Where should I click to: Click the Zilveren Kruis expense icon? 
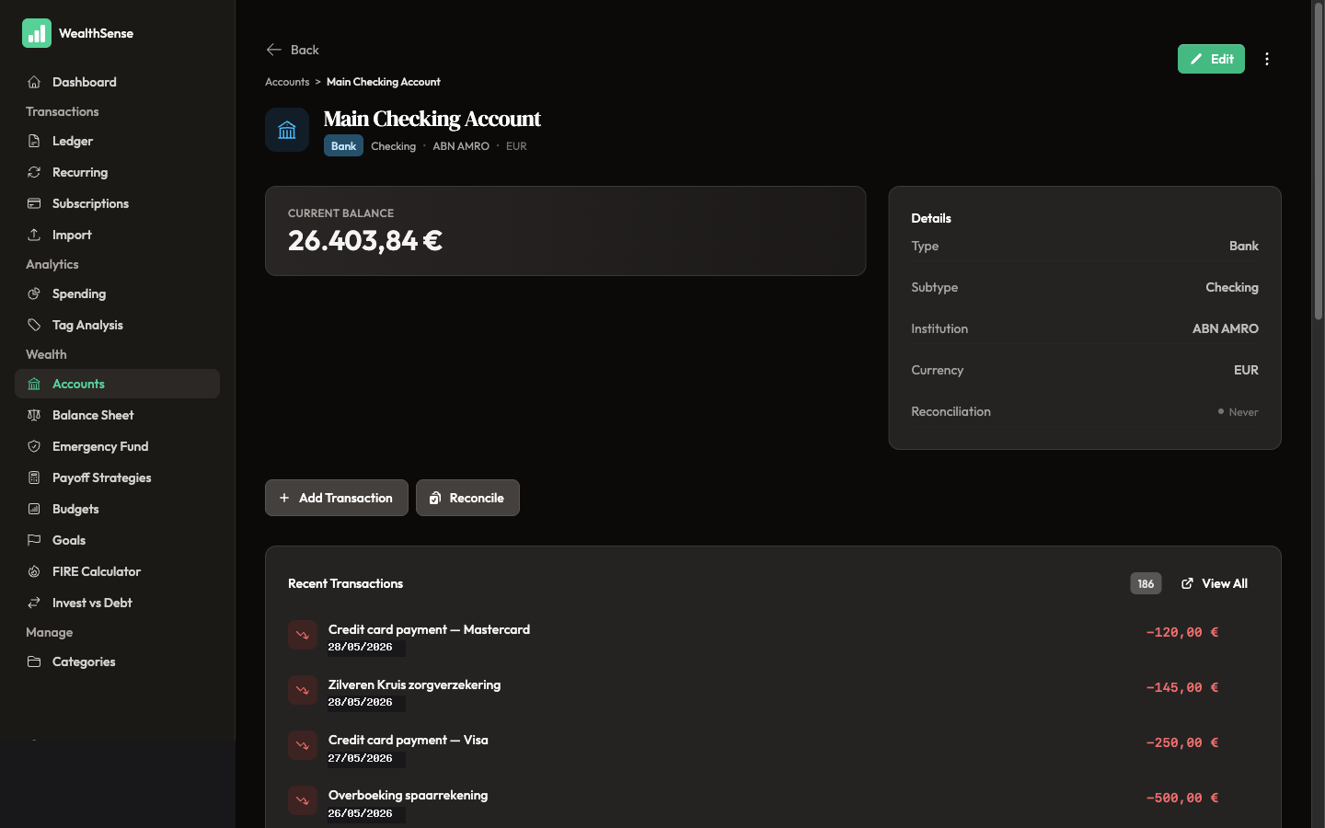(x=303, y=690)
